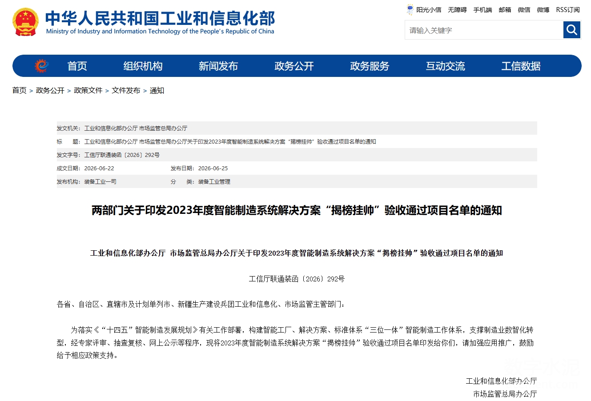Screen dimensions: 591x401
Task: Focus the 请输入关键字 search field
Action: 484,30
